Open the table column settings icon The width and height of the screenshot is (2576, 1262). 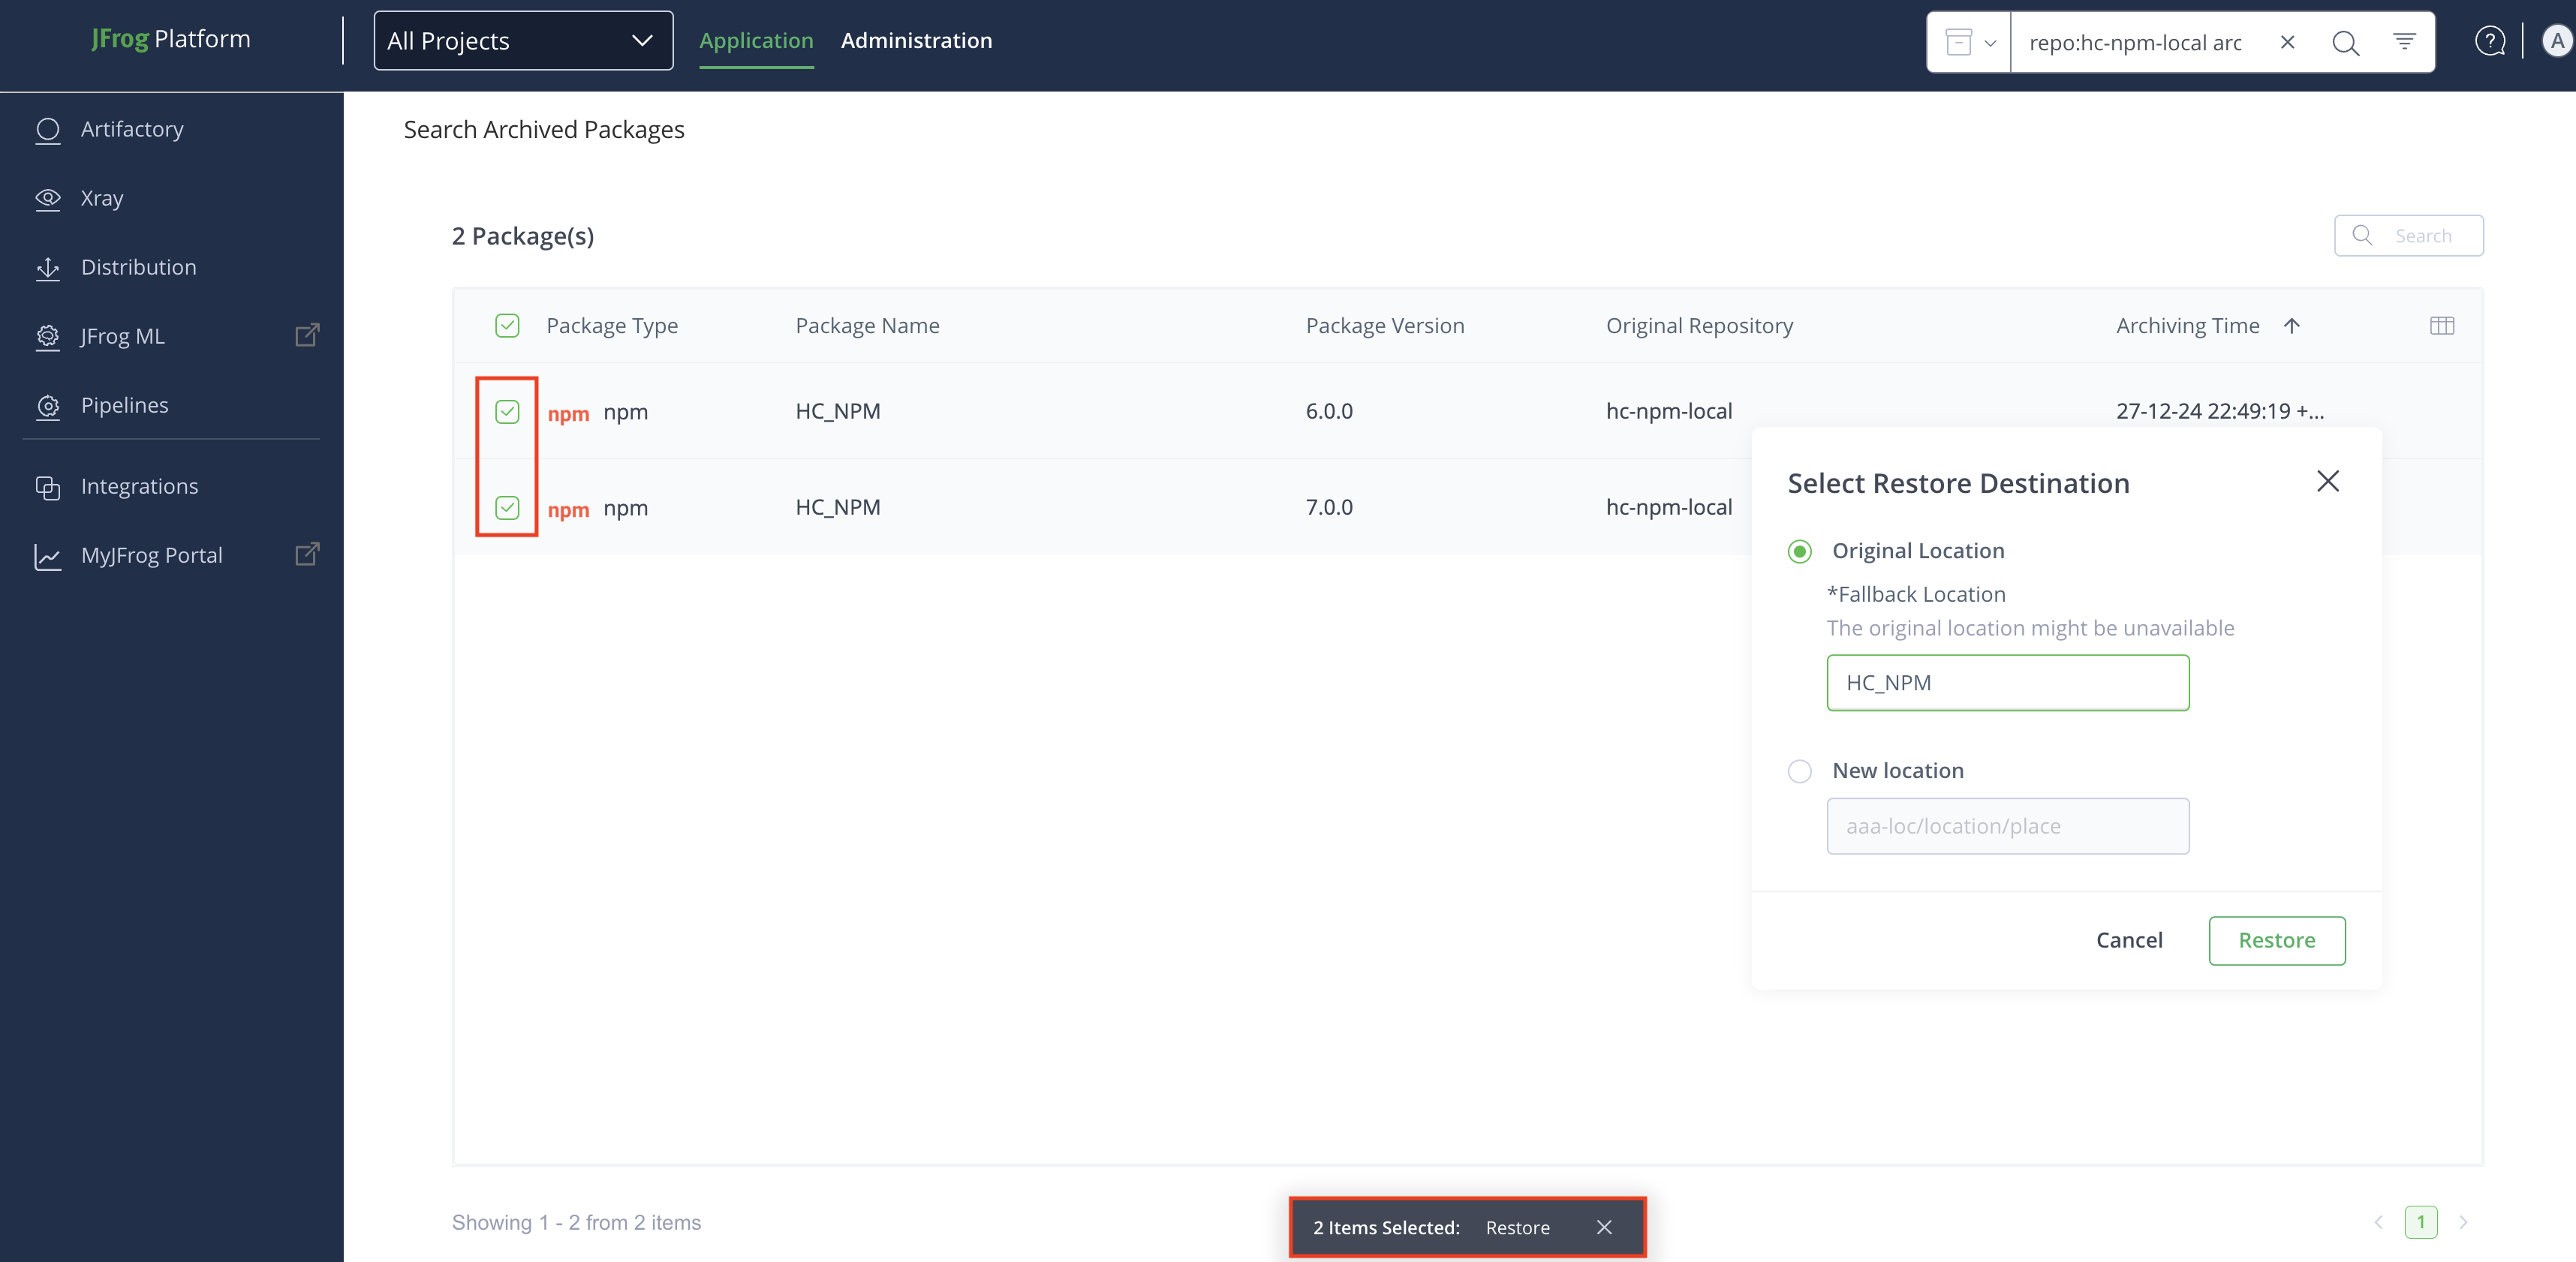(x=2441, y=326)
